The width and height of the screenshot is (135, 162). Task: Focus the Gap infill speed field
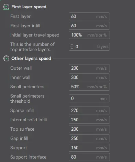point(89,139)
